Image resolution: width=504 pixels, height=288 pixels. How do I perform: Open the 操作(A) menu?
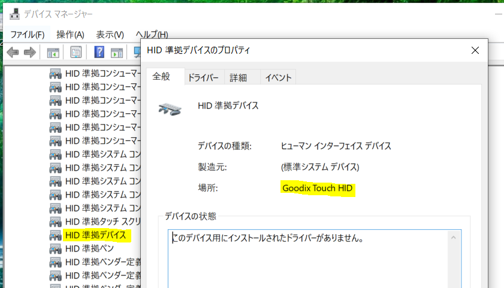[70, 34]
